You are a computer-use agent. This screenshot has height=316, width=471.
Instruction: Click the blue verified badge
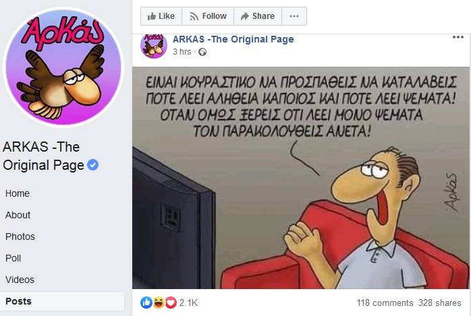click(93, 165)
